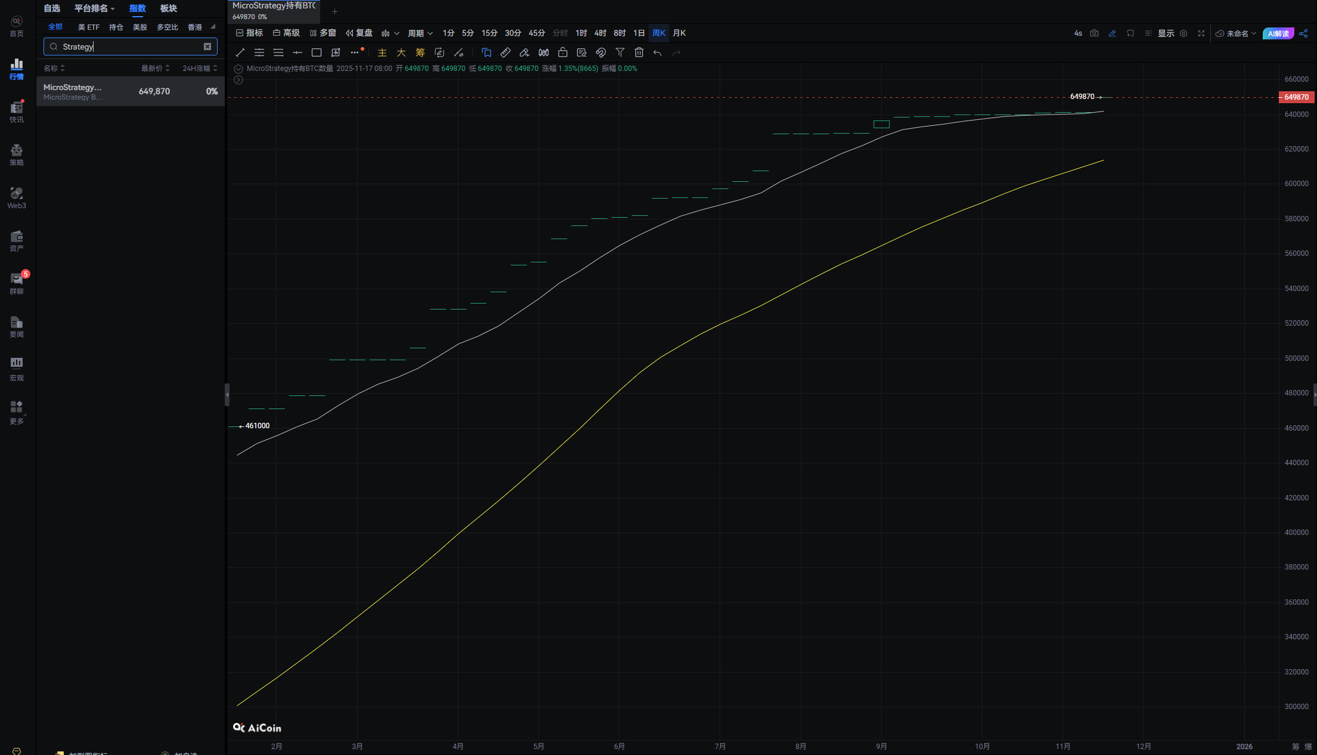Screen dimensions: 1317x755
Task: Click the AI解读 analysis button
Action: (x=1278, y=33)
